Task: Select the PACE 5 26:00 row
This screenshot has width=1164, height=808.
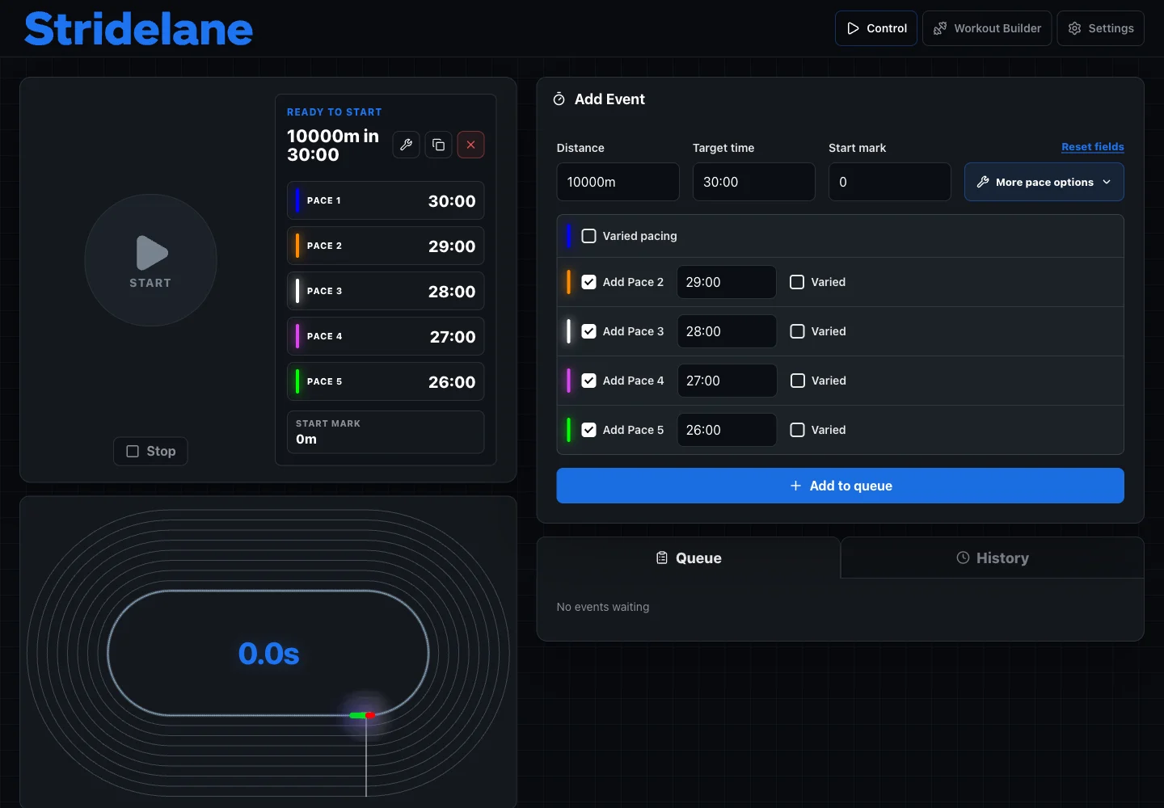Action: [386, 381]
